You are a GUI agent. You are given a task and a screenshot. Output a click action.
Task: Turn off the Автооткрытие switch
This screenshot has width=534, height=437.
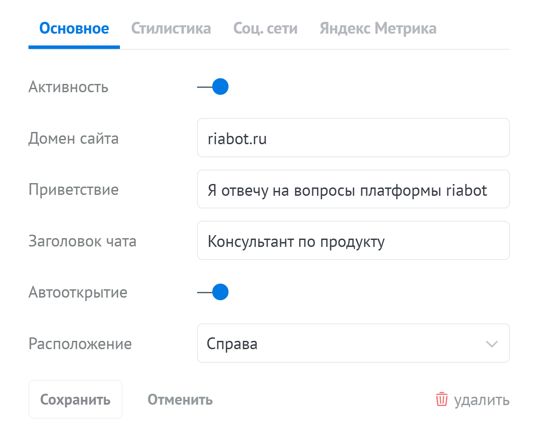pyautogui.click(x=221, y=291)
